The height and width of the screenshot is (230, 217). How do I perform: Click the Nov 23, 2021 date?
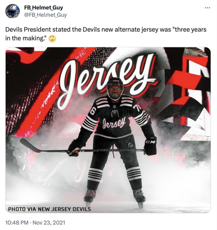[x=49, y=223]
